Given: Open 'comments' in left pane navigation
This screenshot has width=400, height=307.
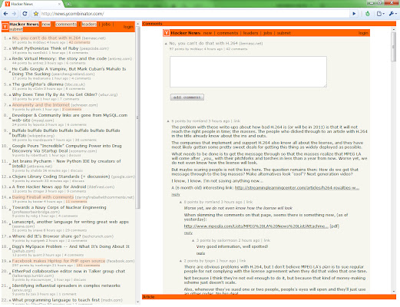Looking at the screenshot, I should click(x=66, y=25).
